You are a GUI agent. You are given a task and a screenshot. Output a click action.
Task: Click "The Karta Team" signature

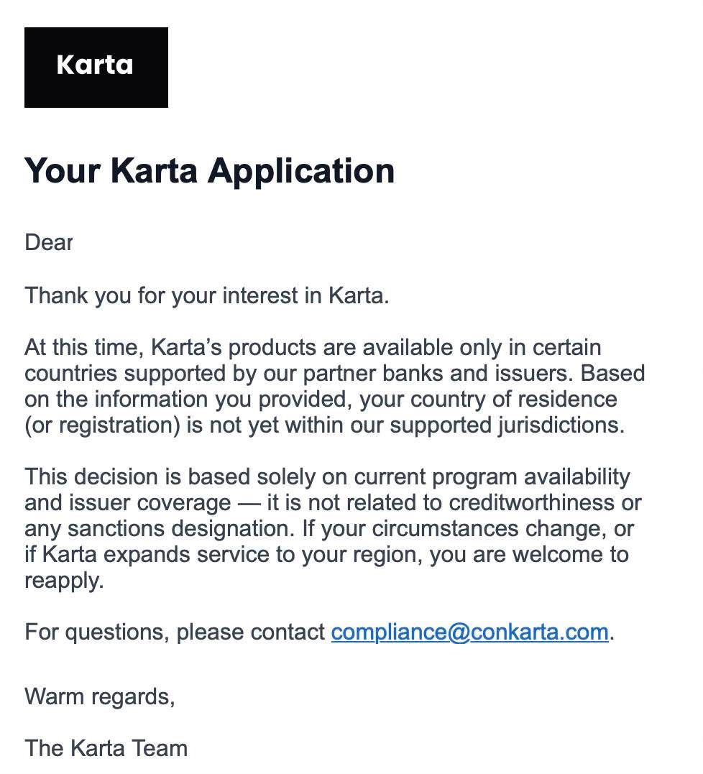(106, 748)
